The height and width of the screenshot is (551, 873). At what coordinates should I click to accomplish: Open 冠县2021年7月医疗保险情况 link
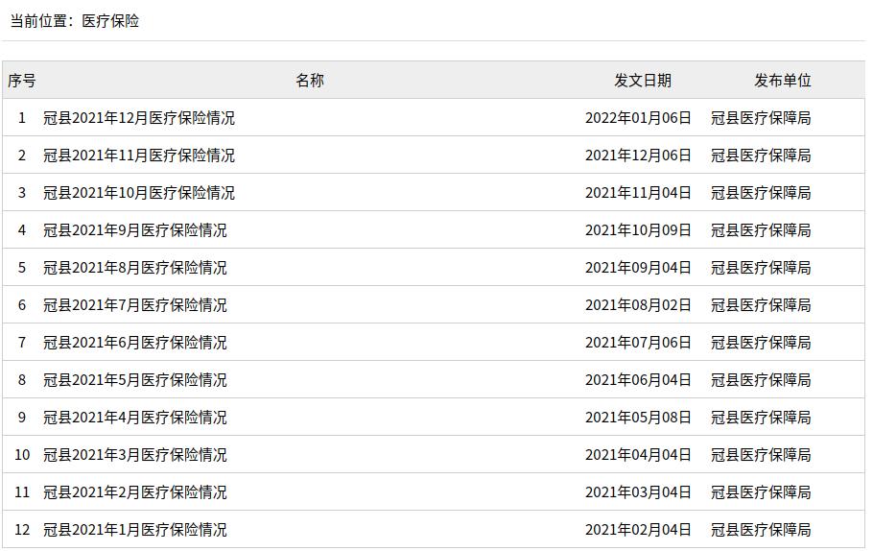pyautogui.click(x=134, y=305)
